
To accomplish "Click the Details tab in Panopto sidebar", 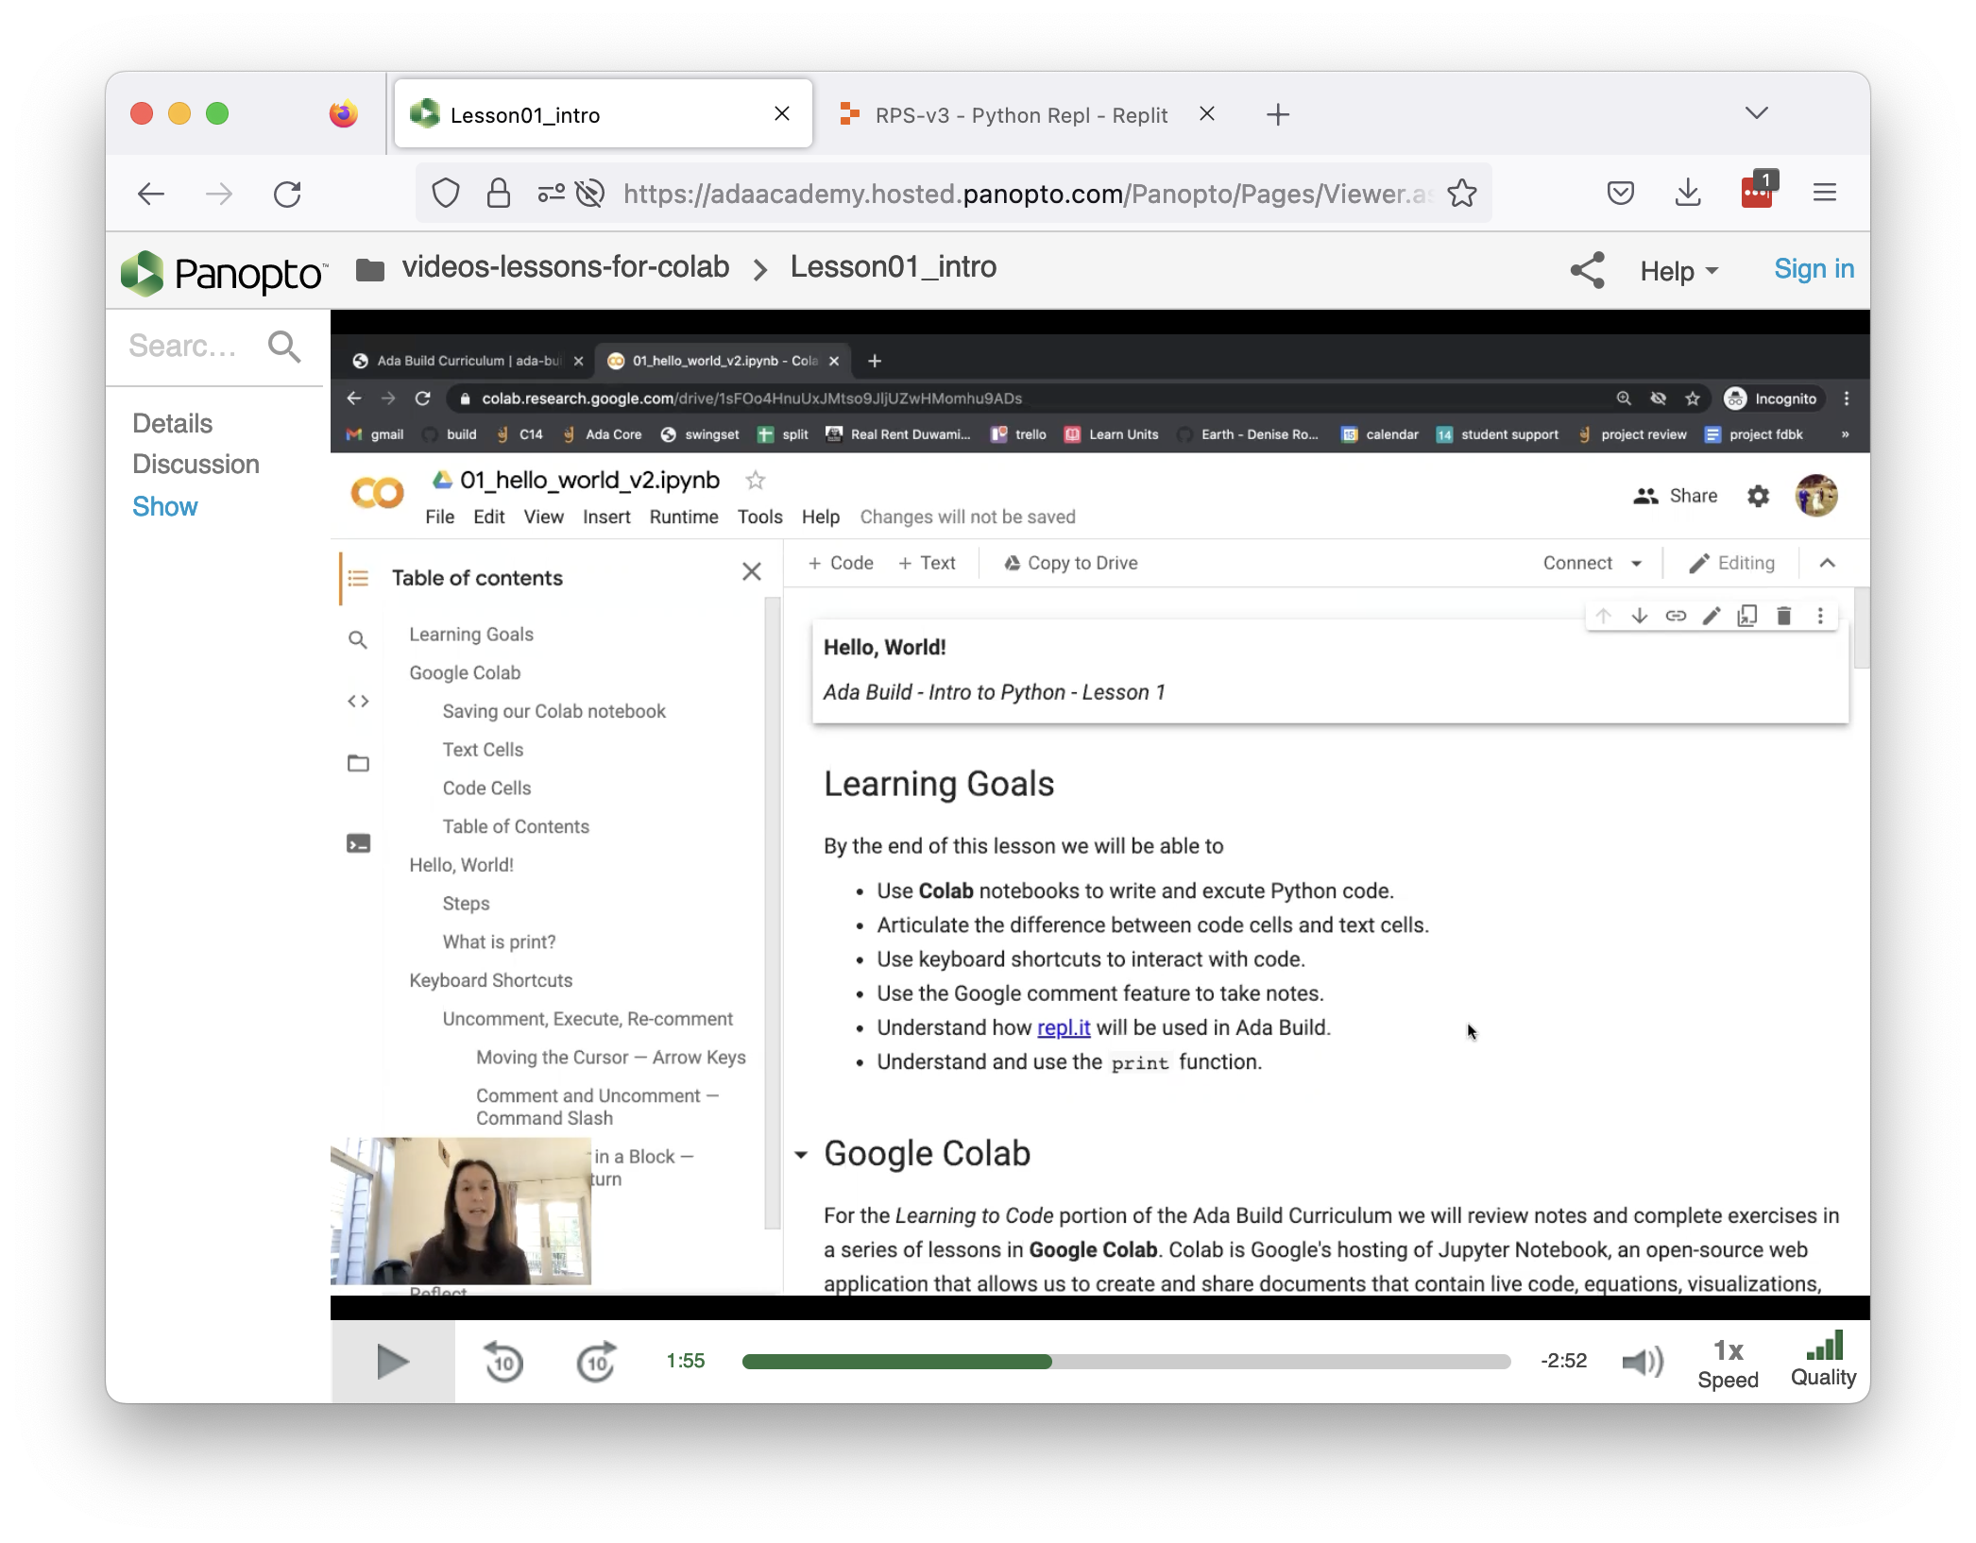I will pos(172,422).
